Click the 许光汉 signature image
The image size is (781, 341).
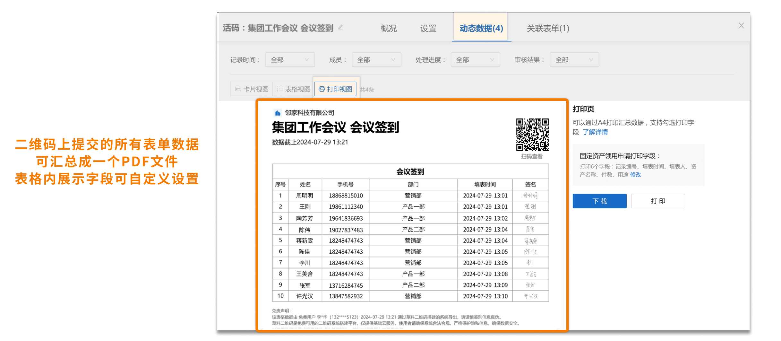(x=531, y=296)
